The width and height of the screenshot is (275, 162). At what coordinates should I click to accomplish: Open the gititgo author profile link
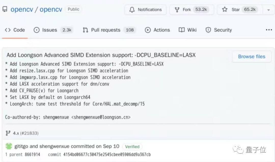click(21, 146)
